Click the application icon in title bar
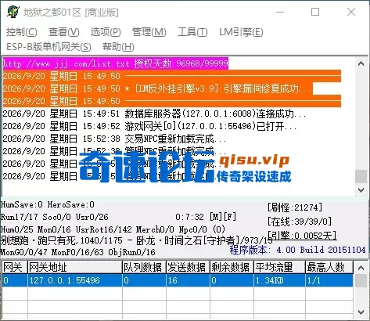Viewport: 370px width, 321px height. click(x=13, y=12)
